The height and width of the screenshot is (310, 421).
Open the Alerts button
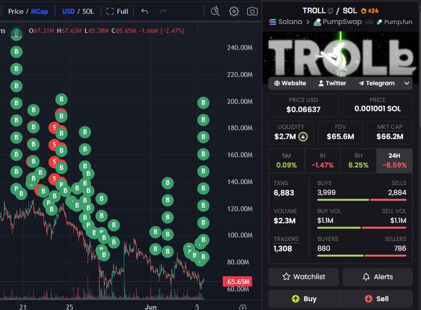click(378, 277)
